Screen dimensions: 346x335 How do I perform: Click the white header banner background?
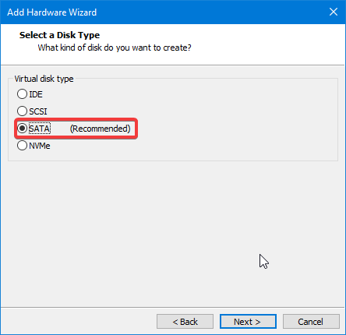[259, 44]
